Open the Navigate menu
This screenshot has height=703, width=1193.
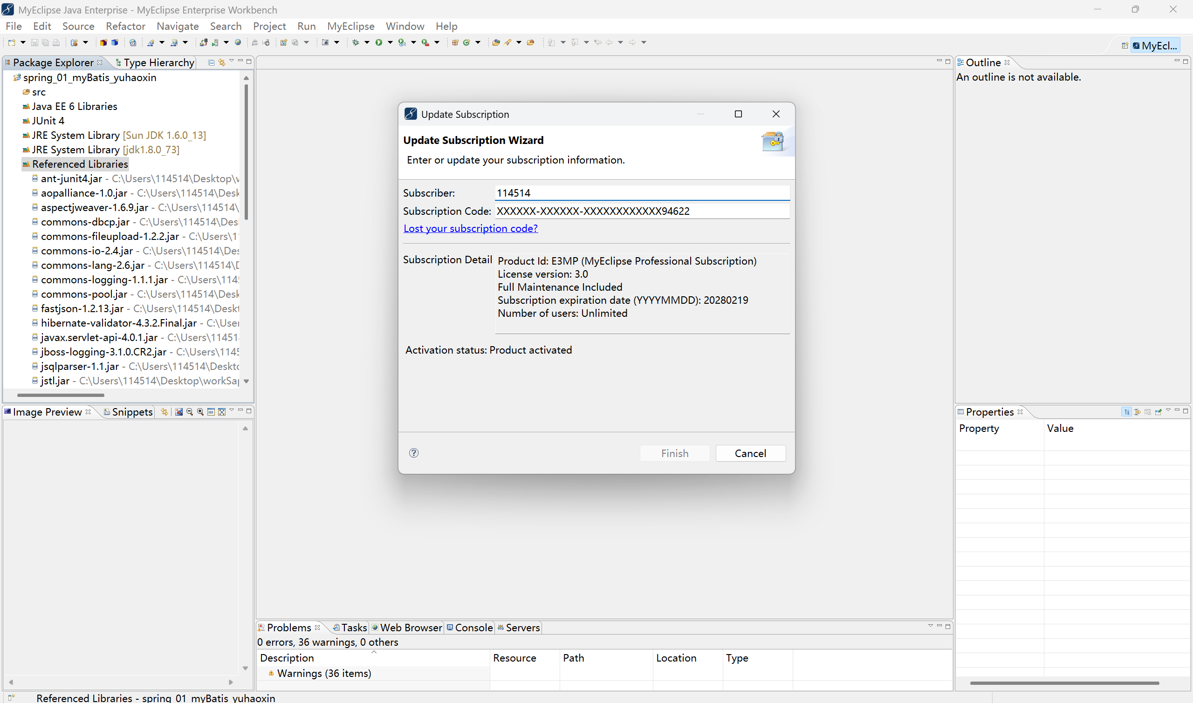[178, 26]
